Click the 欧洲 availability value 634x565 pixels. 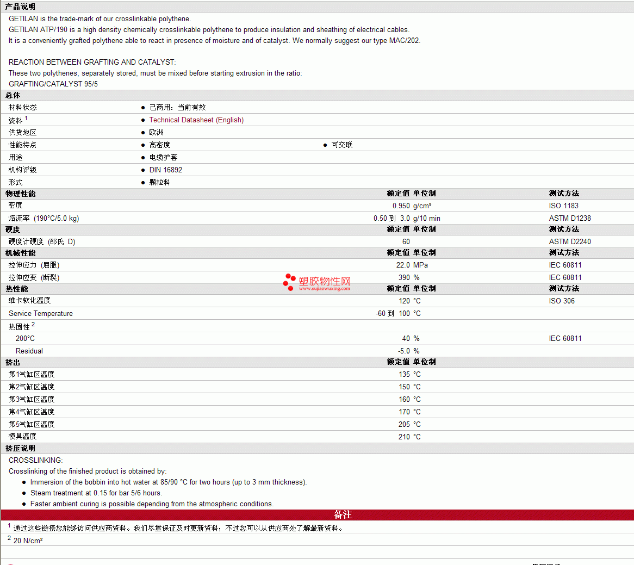[x=157, y=133]
